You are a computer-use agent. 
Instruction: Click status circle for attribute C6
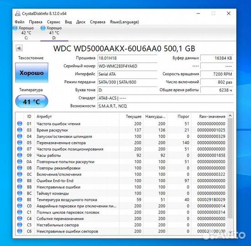[20, 231]
